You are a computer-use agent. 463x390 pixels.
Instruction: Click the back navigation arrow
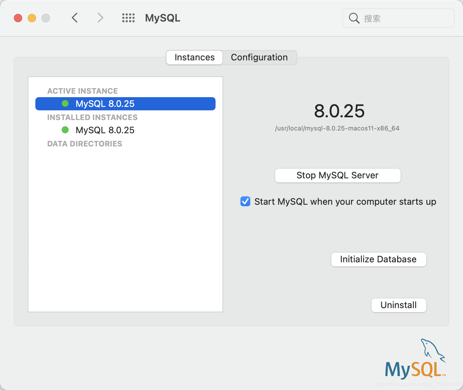coord(75,18)
